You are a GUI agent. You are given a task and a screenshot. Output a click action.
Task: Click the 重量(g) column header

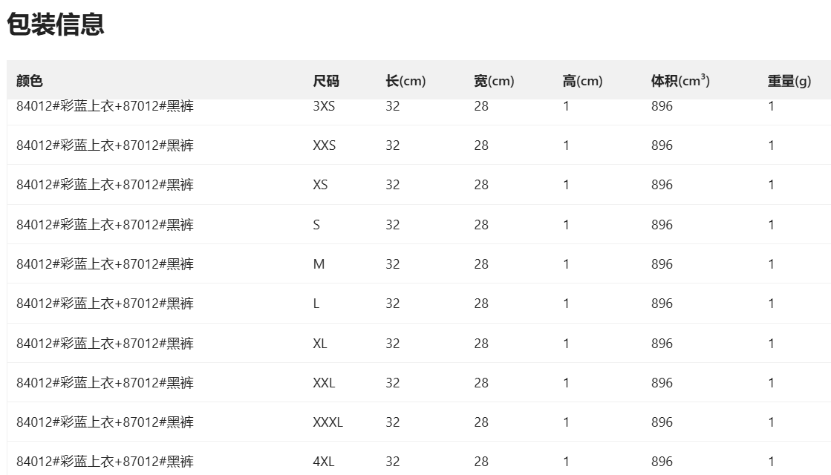(789, 81)
